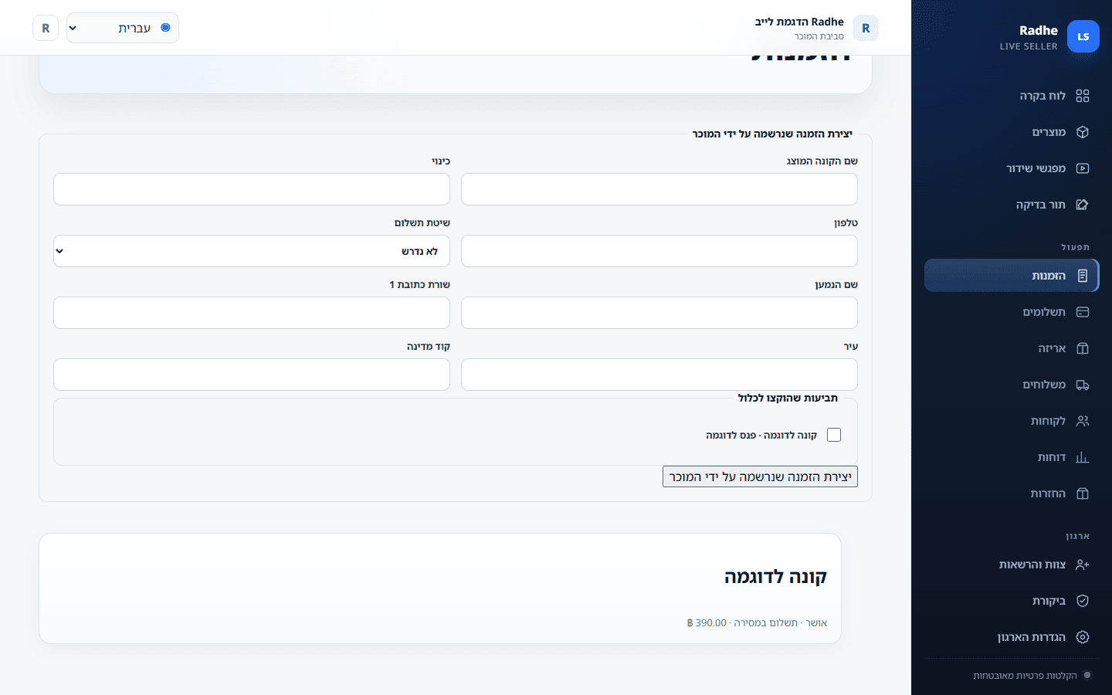The width and height of the screenshot is (1112, 695).
Task: Focus the שם הקונה המוצג input field
Action: click(659, 189)
